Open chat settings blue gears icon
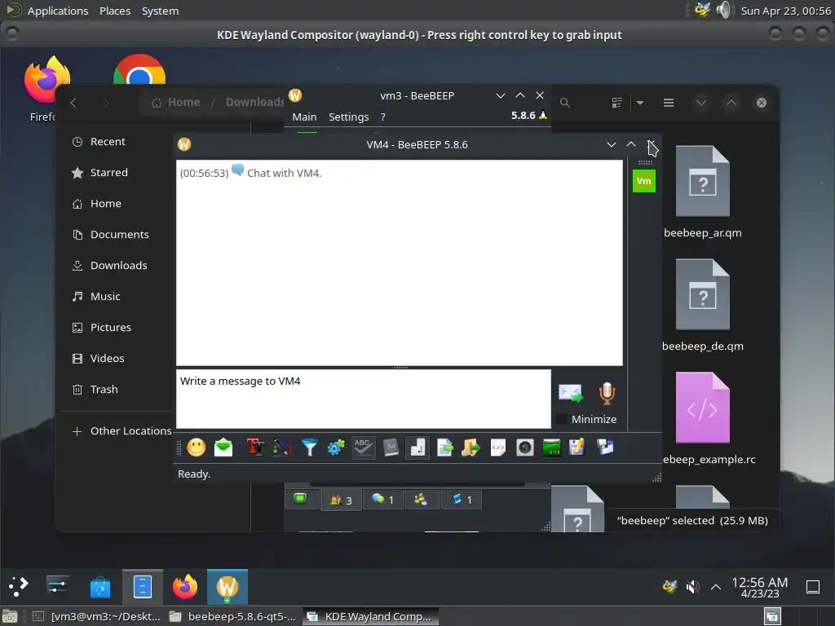The width and height of the screenshot is (835, 626). [x=336, y=447]
